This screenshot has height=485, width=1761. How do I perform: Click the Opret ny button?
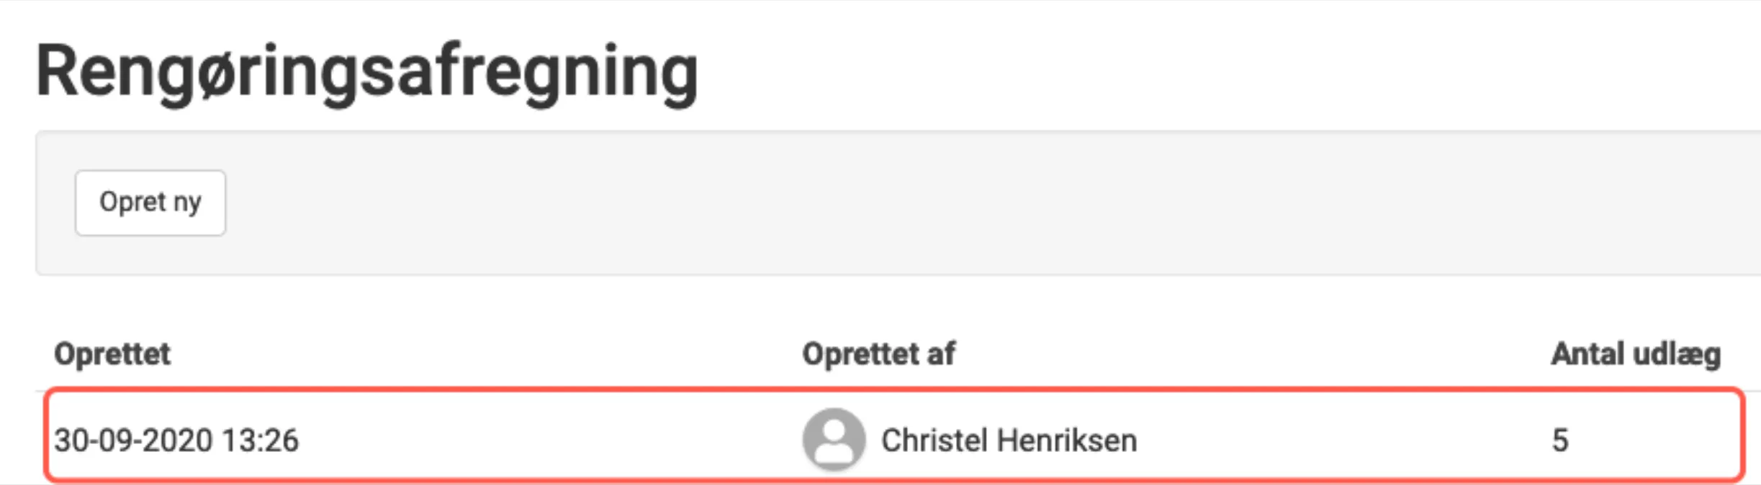(150, 203)
